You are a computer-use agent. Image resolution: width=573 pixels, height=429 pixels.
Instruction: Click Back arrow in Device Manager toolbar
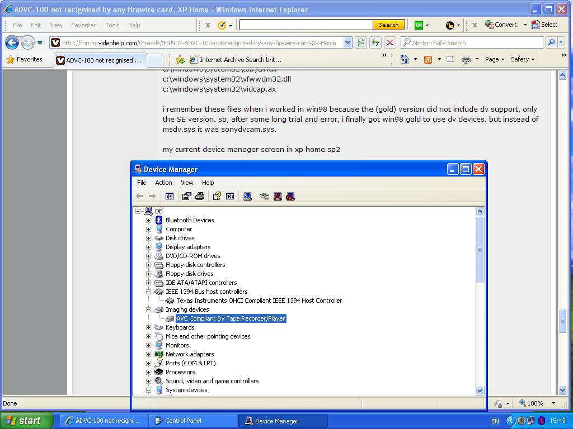pyautogui.click(x=139, y=196)
